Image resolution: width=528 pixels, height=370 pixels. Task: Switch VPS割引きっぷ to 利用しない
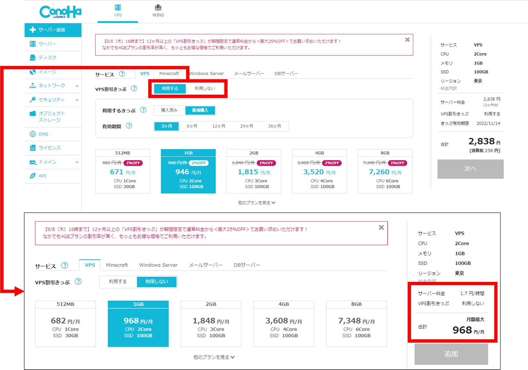click(x=206, y=88)
